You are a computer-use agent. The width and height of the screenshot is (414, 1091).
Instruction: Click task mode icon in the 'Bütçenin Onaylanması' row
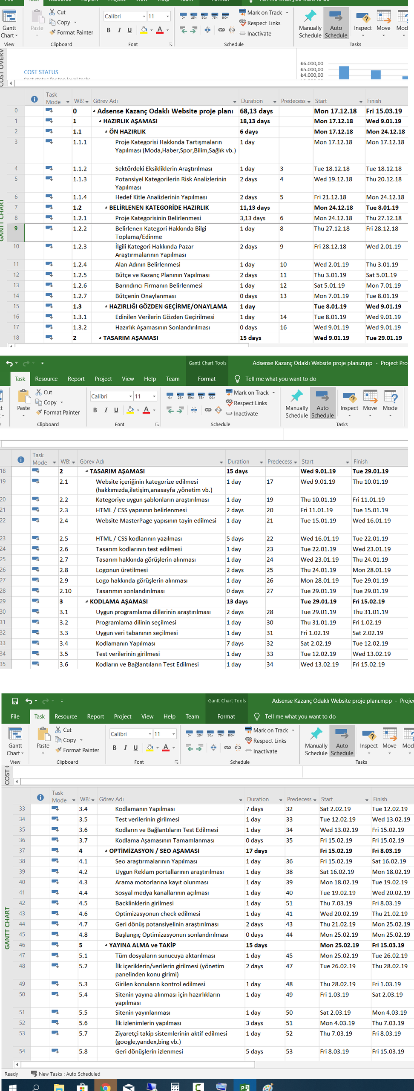49,295
